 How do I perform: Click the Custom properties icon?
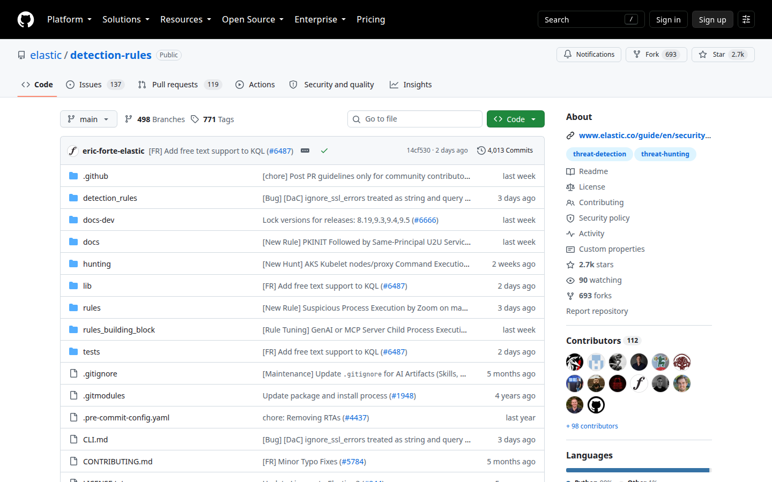(570, 249)
